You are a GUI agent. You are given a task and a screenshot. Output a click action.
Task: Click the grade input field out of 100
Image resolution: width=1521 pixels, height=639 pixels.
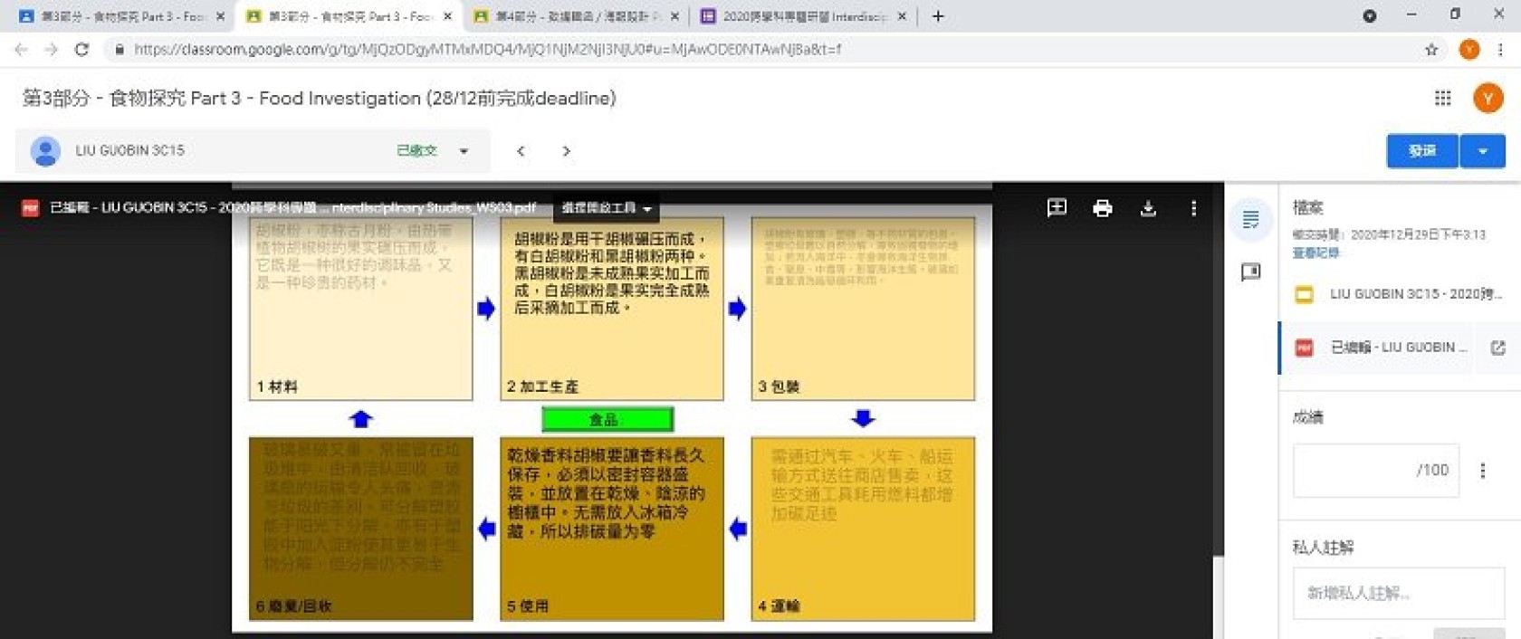[1374, 470]
